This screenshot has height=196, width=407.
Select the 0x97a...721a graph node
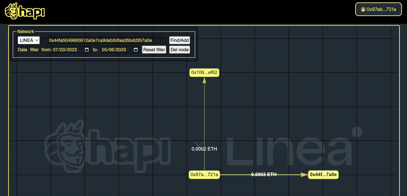click(x=204, y=175)
